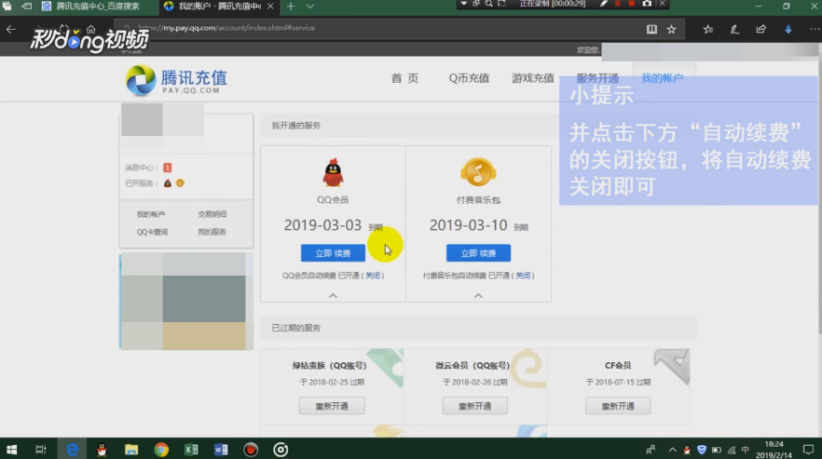Click 重新开通 for CF会员
The width and height of the screenshot is (822, 459).
pyautogui.click(x=618, y=406)
